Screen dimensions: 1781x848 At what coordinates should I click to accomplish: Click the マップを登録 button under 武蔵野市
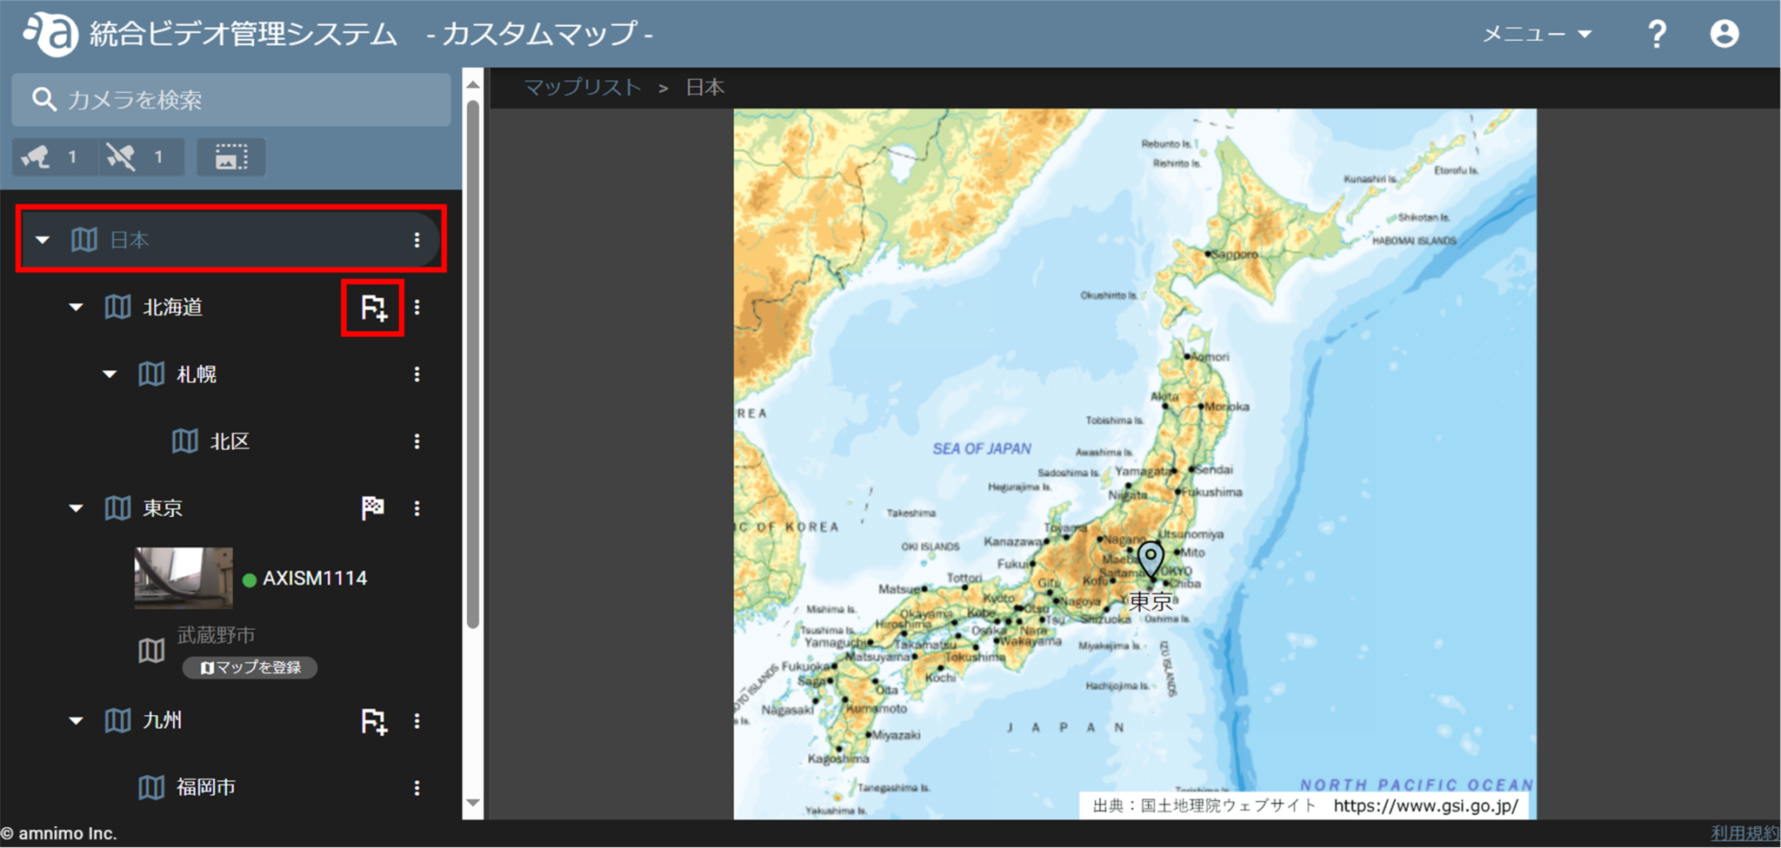click(250, 667)
